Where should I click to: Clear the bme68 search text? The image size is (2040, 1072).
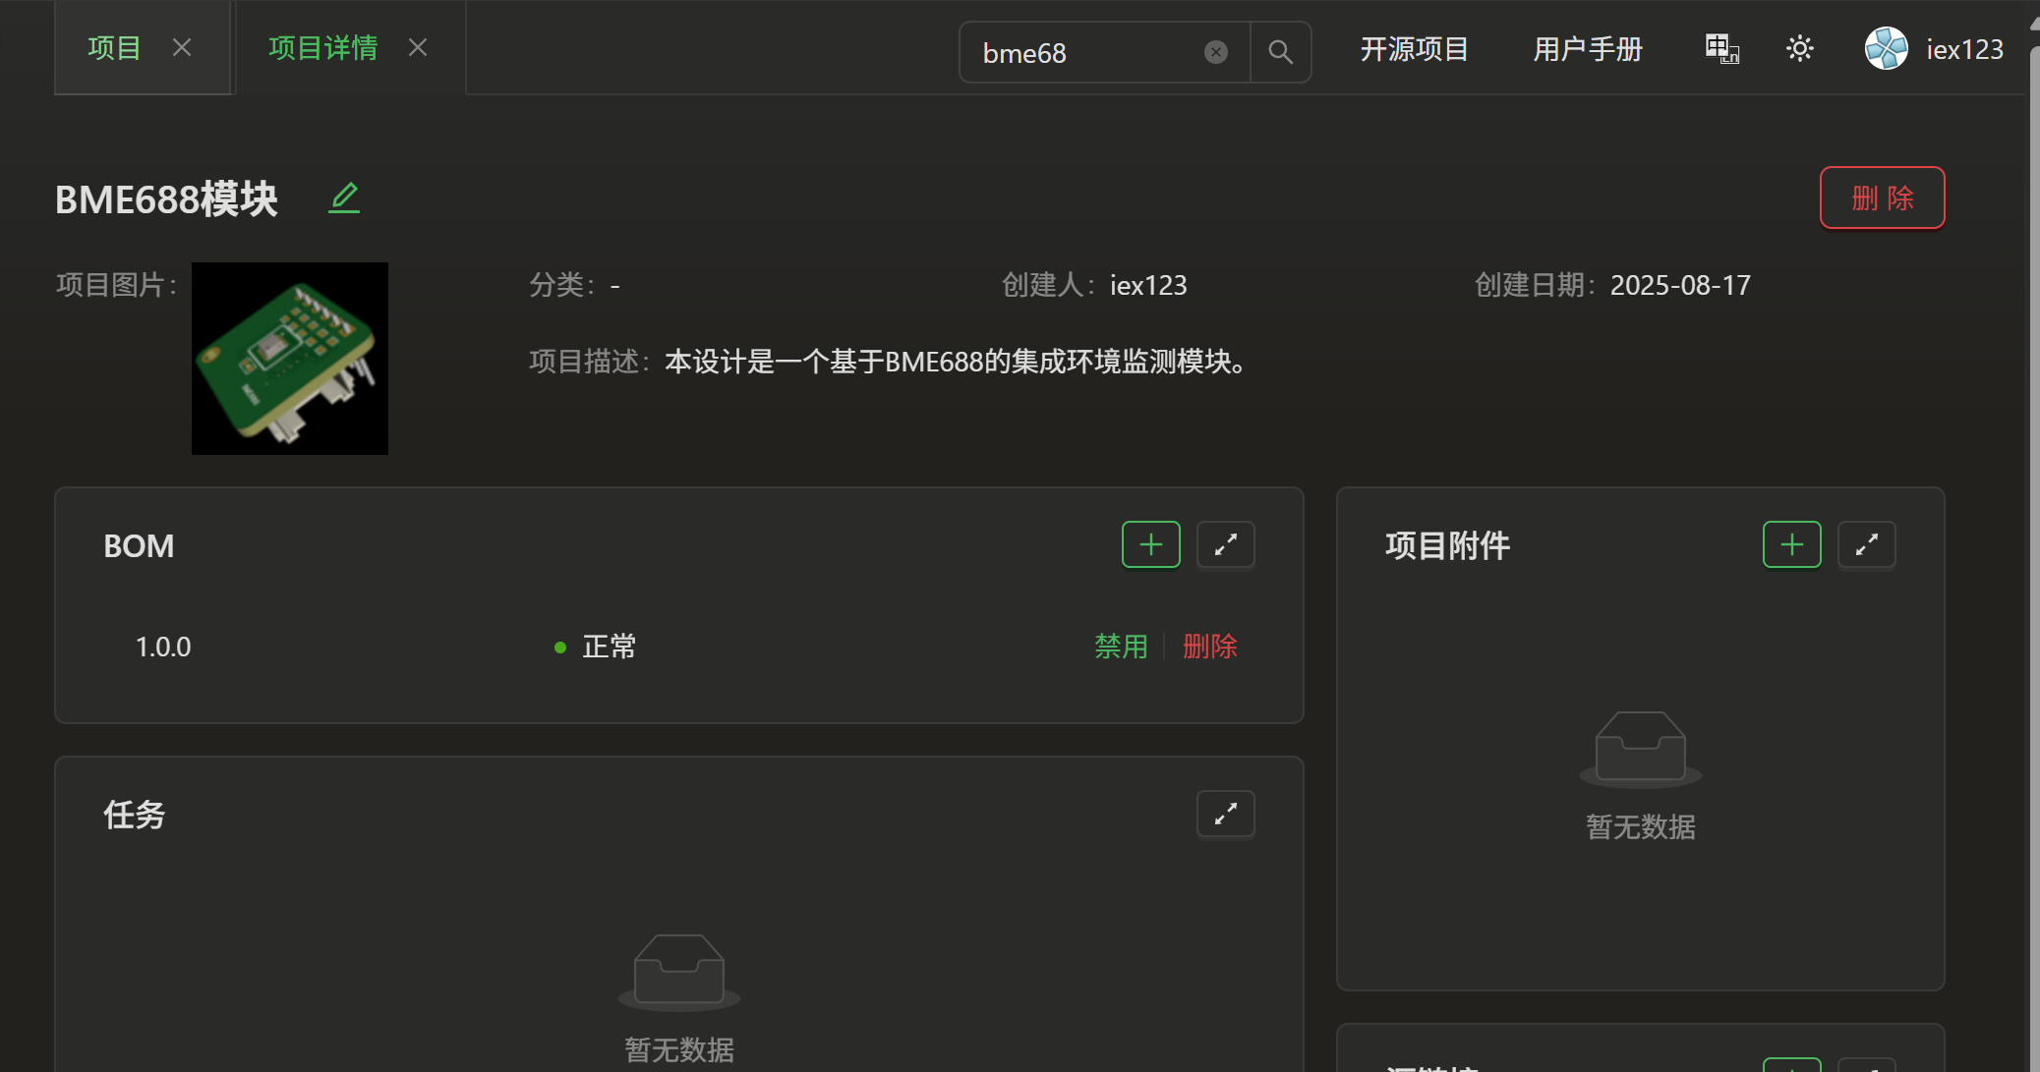(1215, 52)
